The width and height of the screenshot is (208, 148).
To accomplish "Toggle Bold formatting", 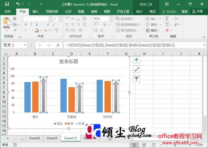I will click(x=26, y=25).
